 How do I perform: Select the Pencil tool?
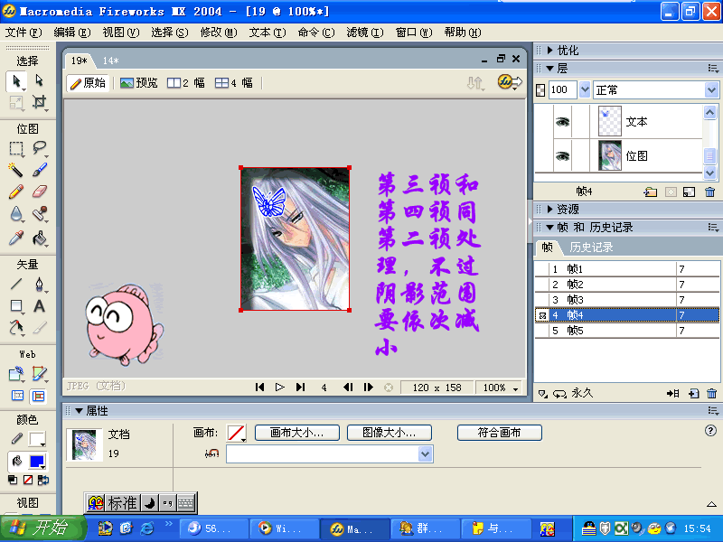16,192
